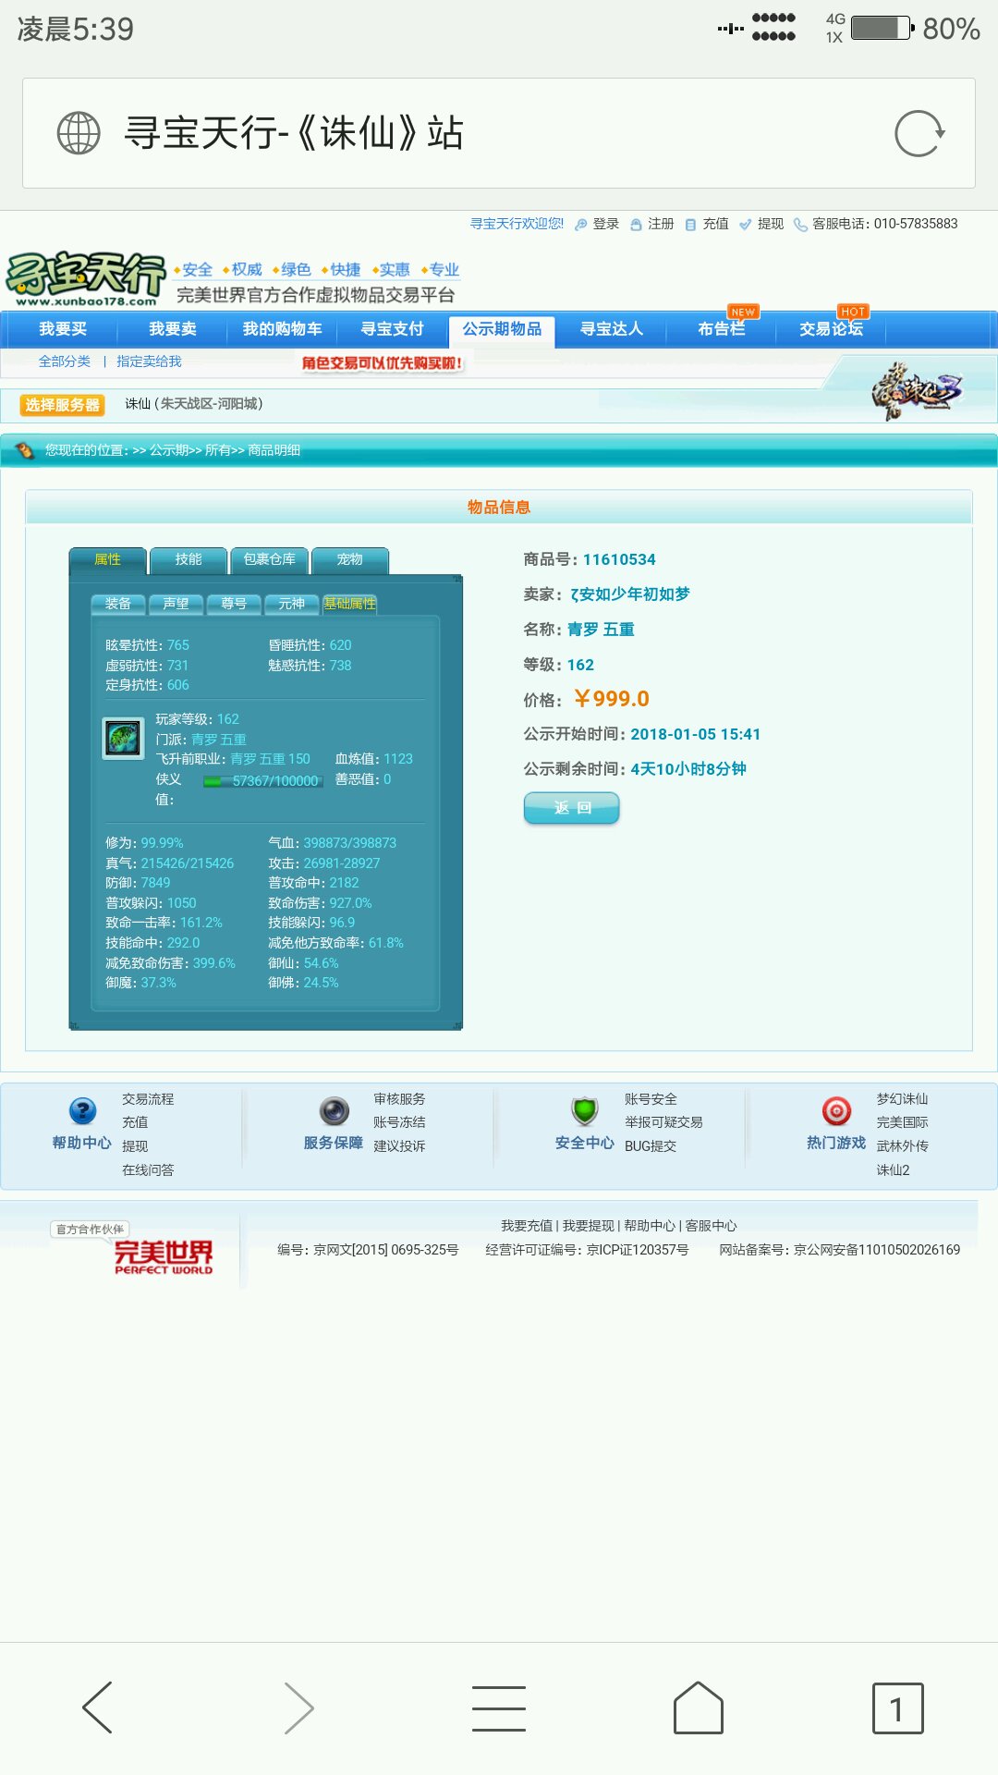This screenshot has width=998, height=1775.
Task: Open the 在线问答 help link
Action: pos(148,1170)
